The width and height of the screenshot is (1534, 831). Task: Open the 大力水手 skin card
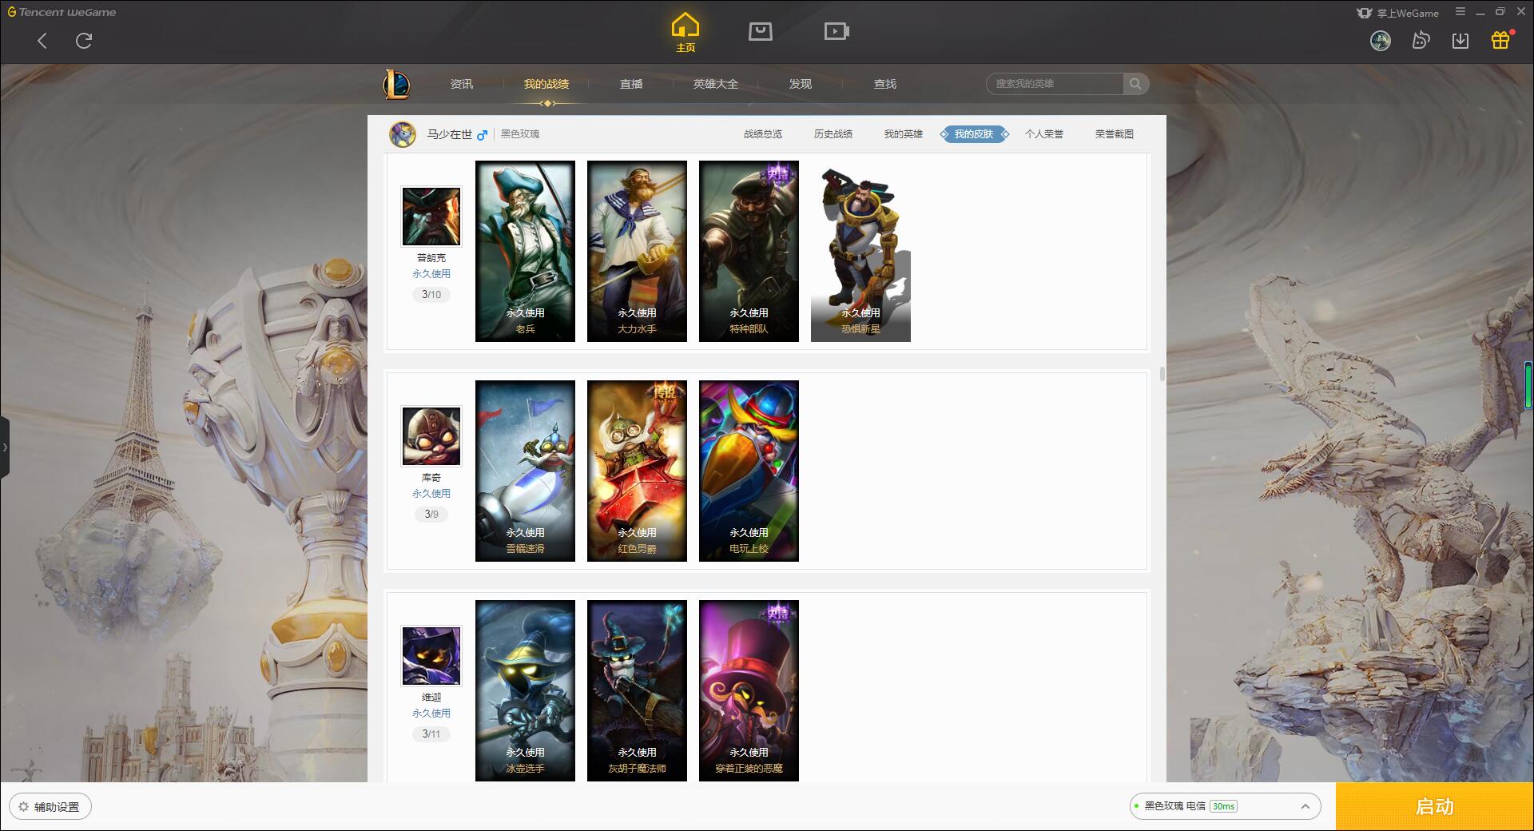point(637,252)
